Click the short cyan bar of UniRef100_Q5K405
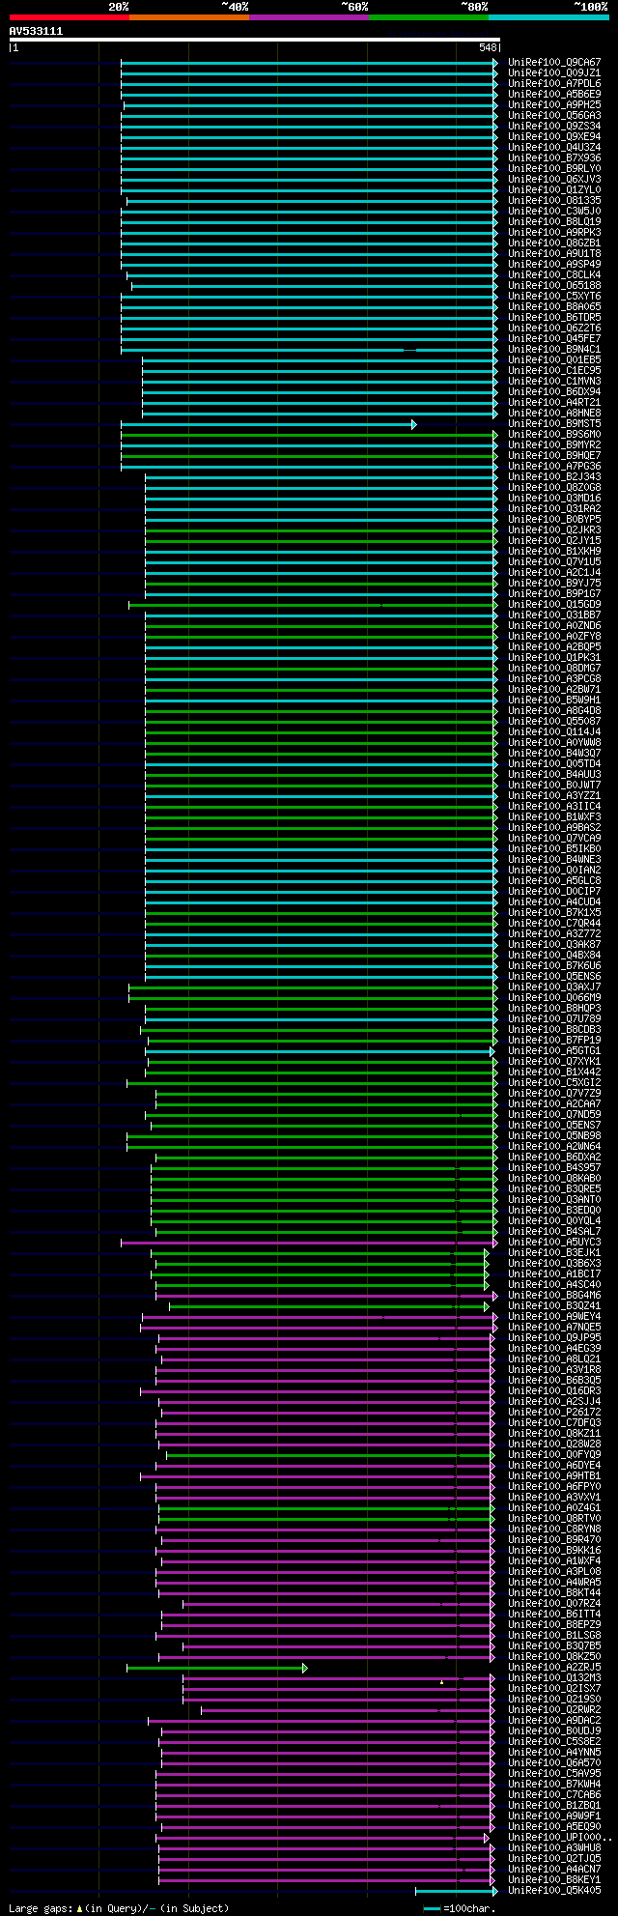Image resolution: width=618 pixels, height=1916 pixels. (x=456, y=1891)
